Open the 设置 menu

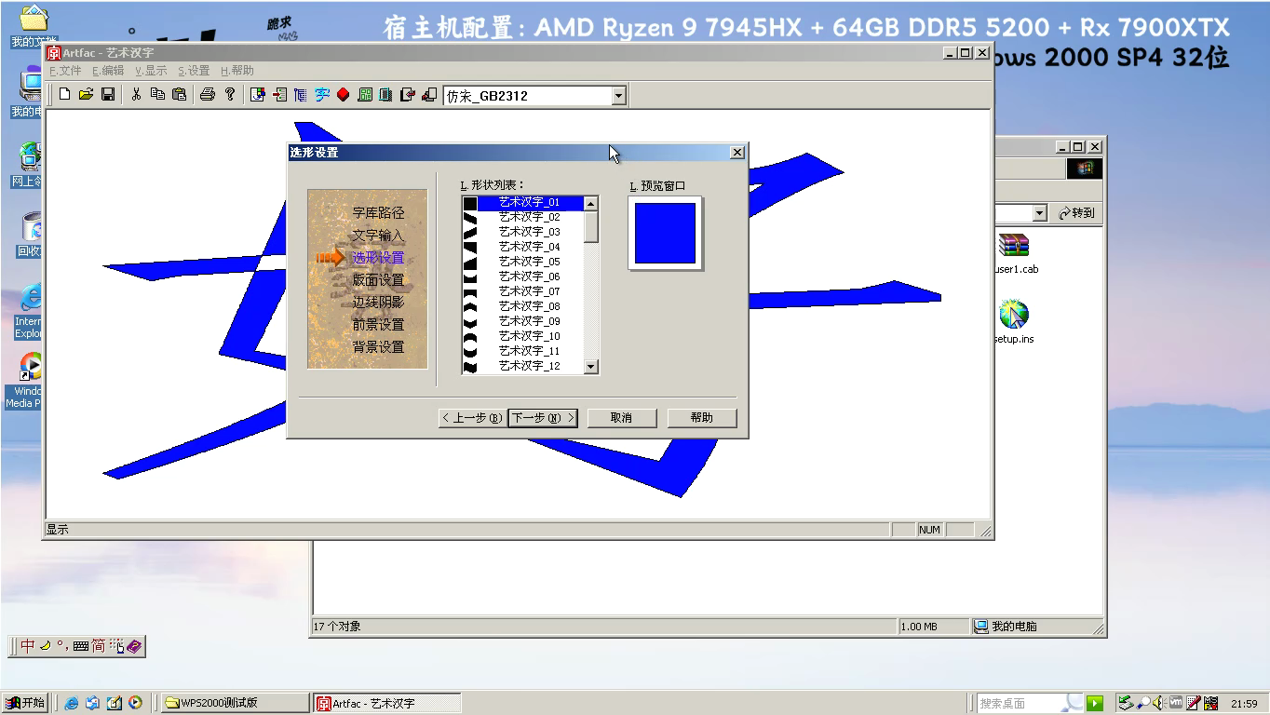click(194, 71)
